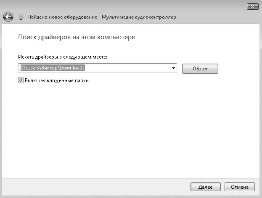Proceed with the 'Далее' button

click(206, 187)
